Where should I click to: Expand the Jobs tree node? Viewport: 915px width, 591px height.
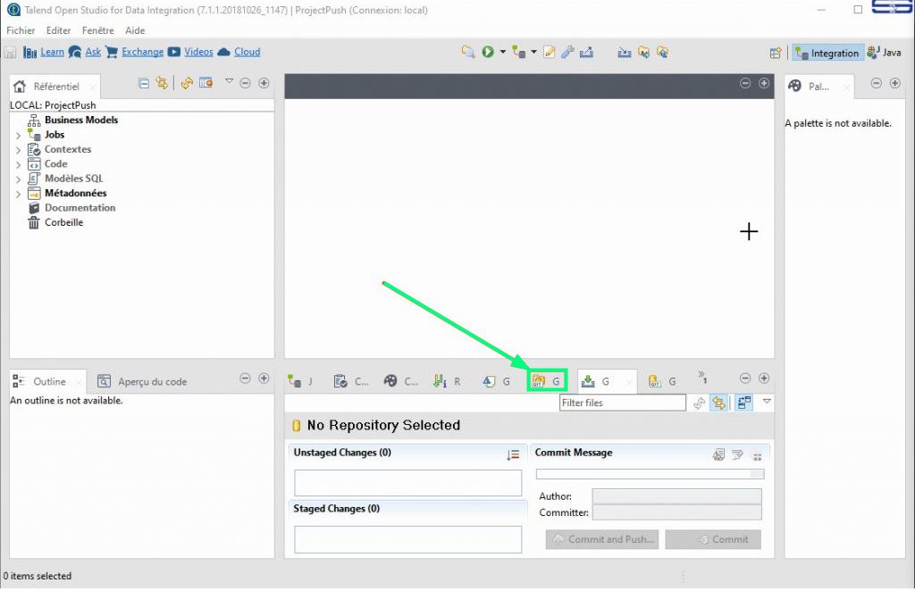pos(18,135)
